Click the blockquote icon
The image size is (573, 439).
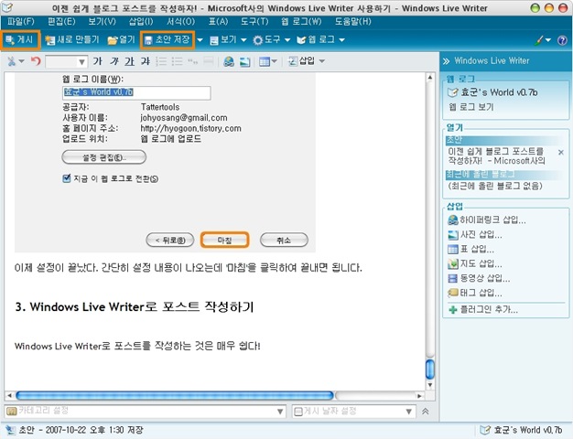pyautogui.click(x=192, y=61)
